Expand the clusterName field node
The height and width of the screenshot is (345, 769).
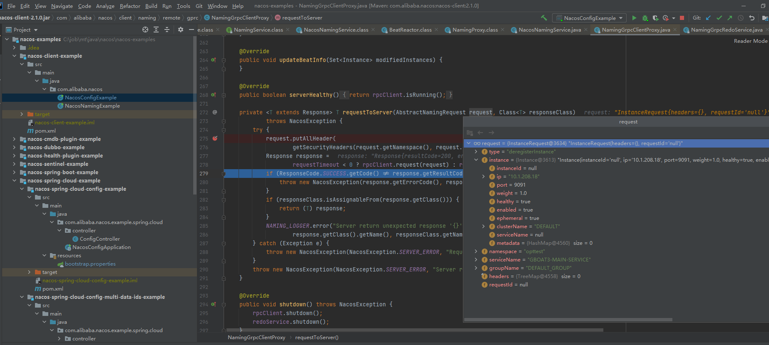483,227
